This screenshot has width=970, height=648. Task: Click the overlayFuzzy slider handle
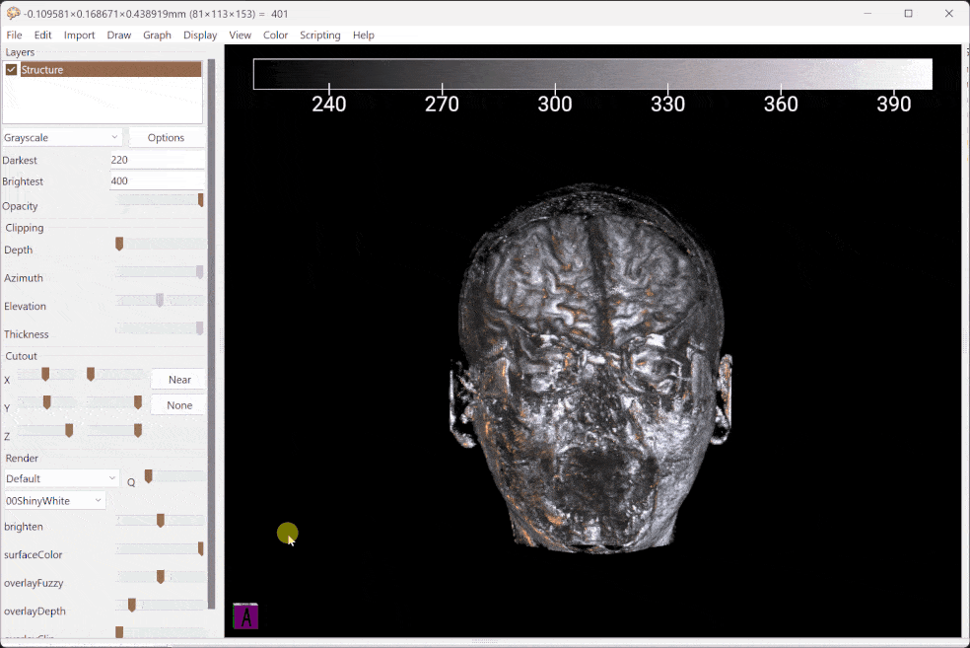tap(161, 577)
